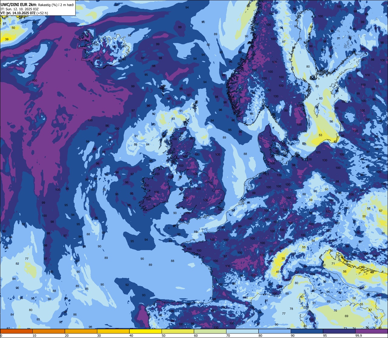Click the 'UWC/DINI EUR 2km' title text
388x338 pixels.
(x=18, y=4)
